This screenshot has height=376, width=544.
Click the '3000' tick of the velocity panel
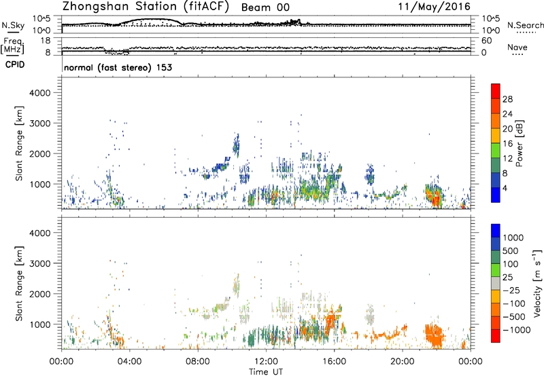pos(40,263)
